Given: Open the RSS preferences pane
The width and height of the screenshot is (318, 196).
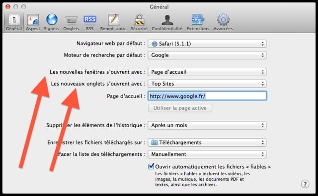Looking at the screenshot, I should pyautogui.click(x=90, y=22).
